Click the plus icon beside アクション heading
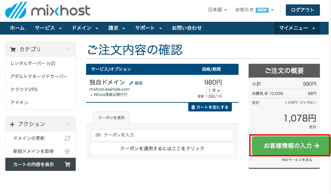The width and height of the screenshot is (331, 194). point(12,125)
